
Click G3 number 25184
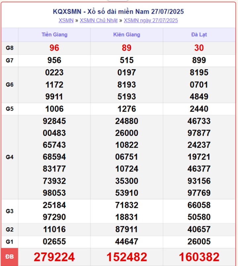pyautogui.click(x=54, y=205)
